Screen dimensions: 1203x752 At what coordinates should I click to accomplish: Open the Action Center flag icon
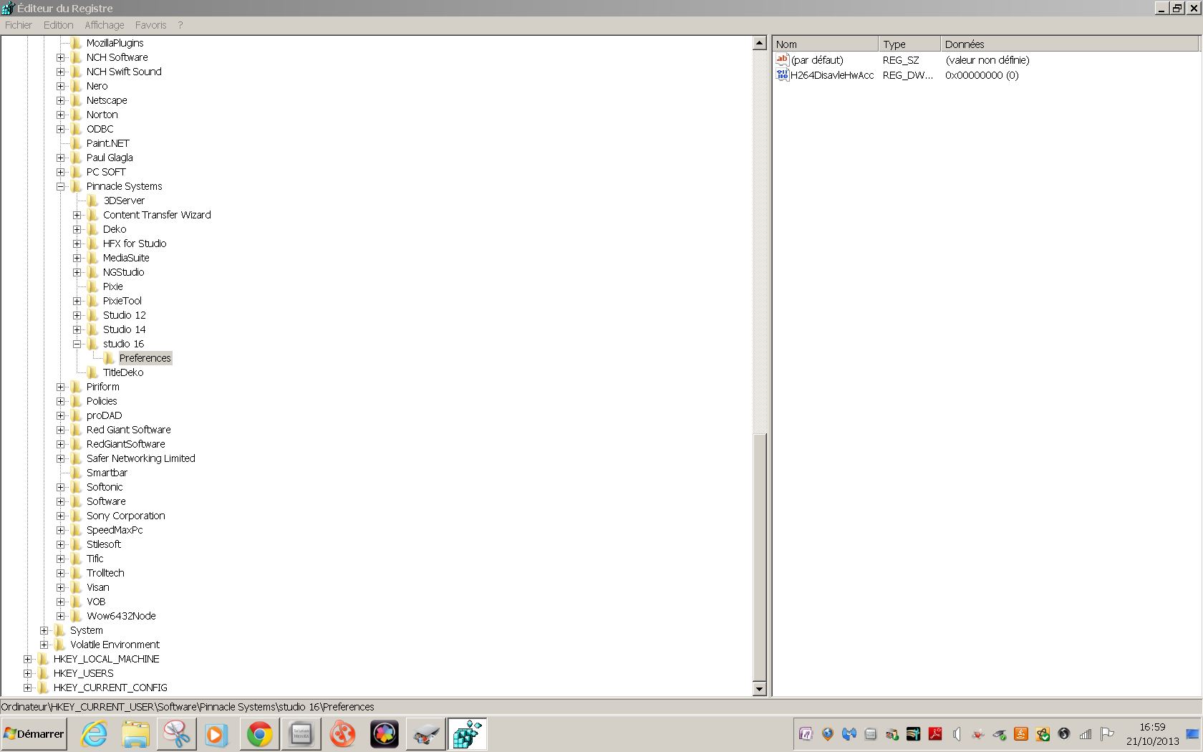pos(1107,734)
